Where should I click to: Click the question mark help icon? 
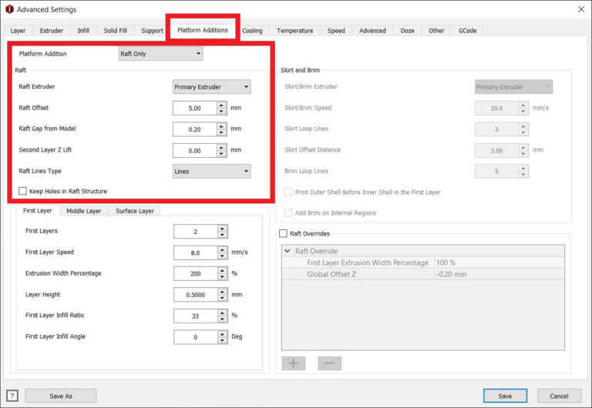pyautogui.click(x=12, y=396)
